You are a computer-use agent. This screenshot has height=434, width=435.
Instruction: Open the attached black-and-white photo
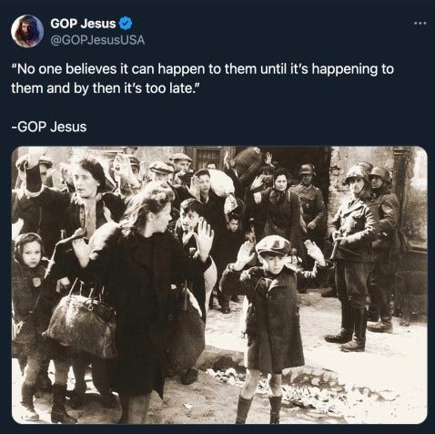(x=219, y=284)
